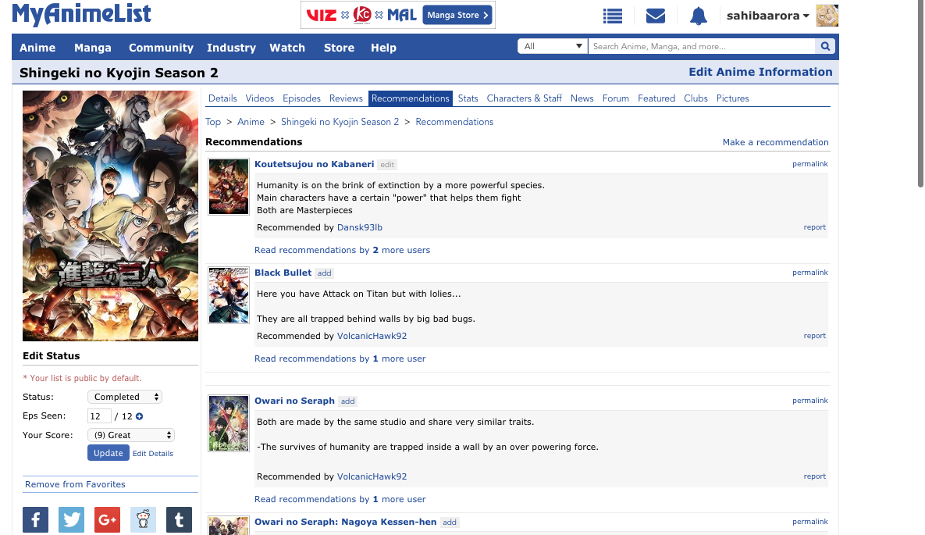Click edit next to Koutetsujou no Kabaneri
Viewport: 925px width, 535px height.
[x=387, y=165]
